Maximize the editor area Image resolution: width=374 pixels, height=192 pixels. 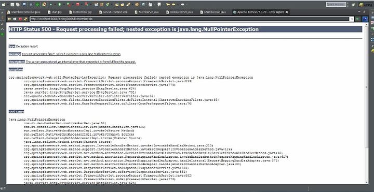coord(364,11)
